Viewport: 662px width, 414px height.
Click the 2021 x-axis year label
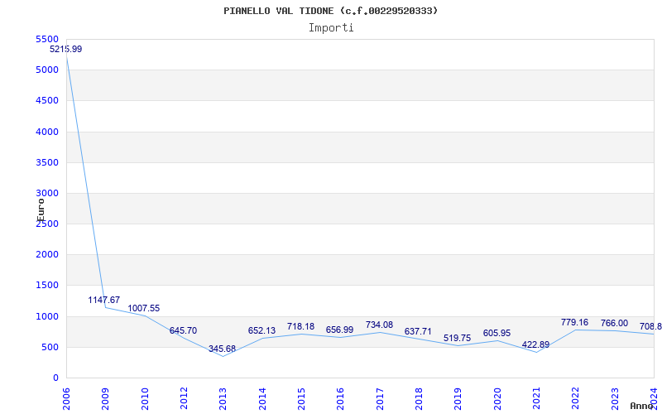536,398
